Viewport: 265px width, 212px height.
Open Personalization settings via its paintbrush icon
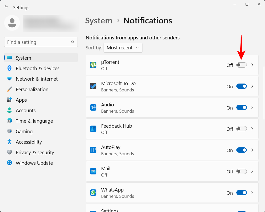click(x=9, y=89)
